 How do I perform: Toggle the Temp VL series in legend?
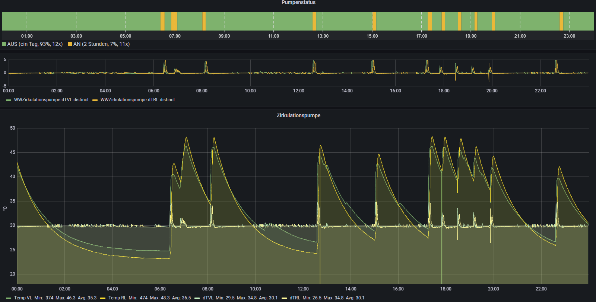(23, 298)
